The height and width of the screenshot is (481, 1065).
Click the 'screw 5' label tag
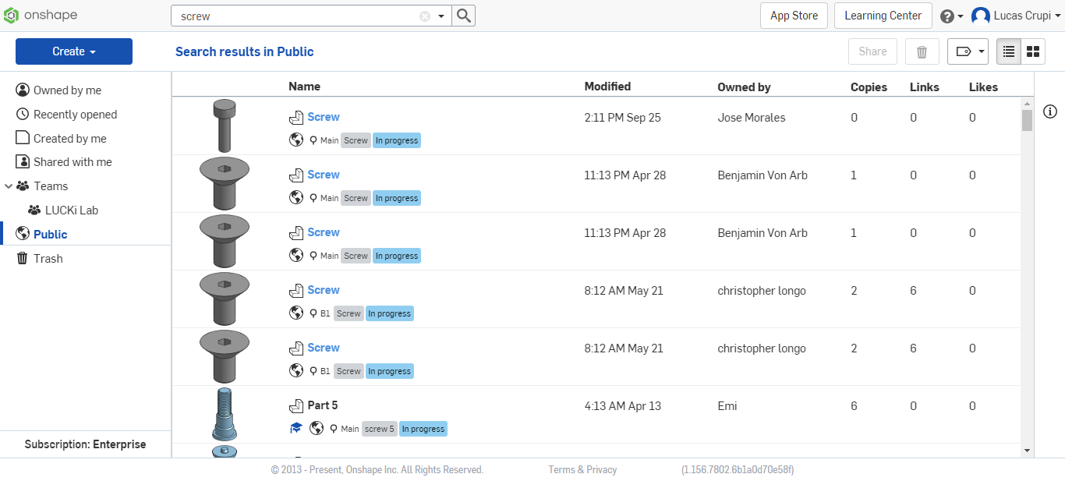point(380,429)
